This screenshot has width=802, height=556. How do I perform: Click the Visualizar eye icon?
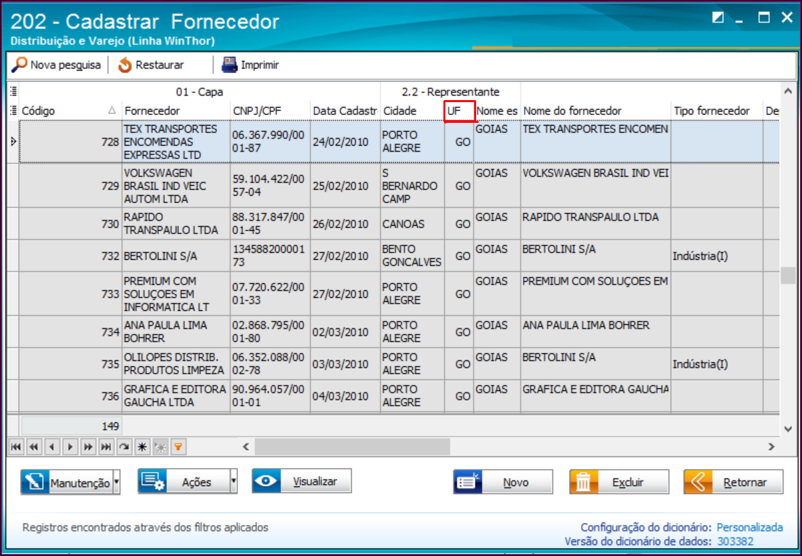(267, 481)
